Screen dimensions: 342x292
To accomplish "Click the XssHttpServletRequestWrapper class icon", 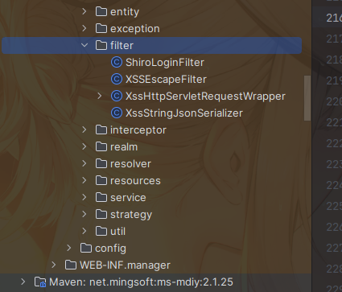I will tap(117, 96).
